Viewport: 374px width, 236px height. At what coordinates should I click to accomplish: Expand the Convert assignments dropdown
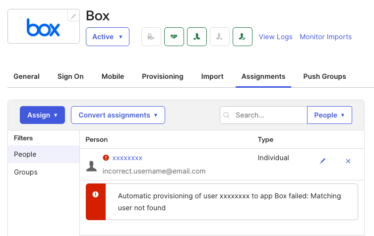(x=118, y=115)
